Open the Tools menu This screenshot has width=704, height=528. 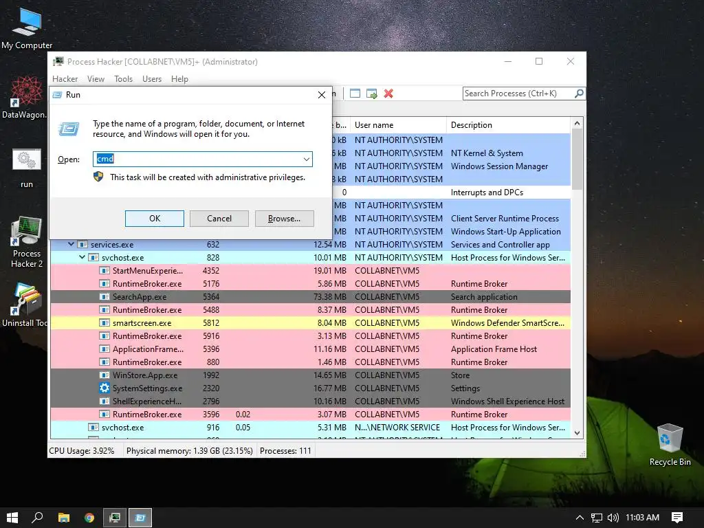pyautogui.click(x=123, y=79)
